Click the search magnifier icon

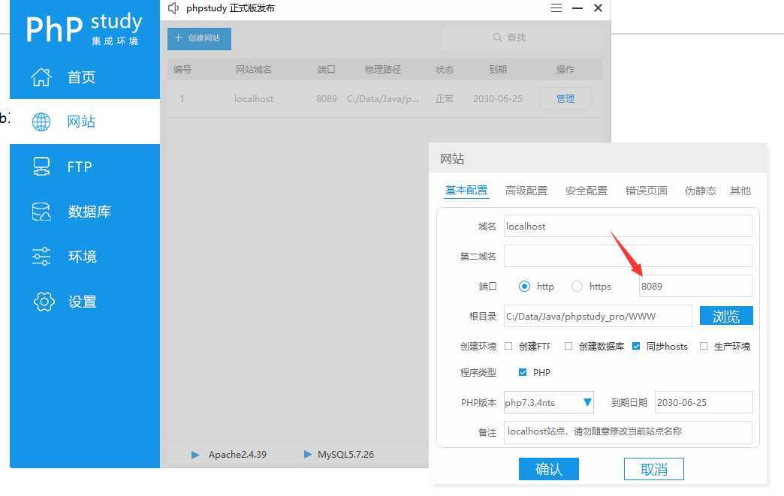click(497, 38)
